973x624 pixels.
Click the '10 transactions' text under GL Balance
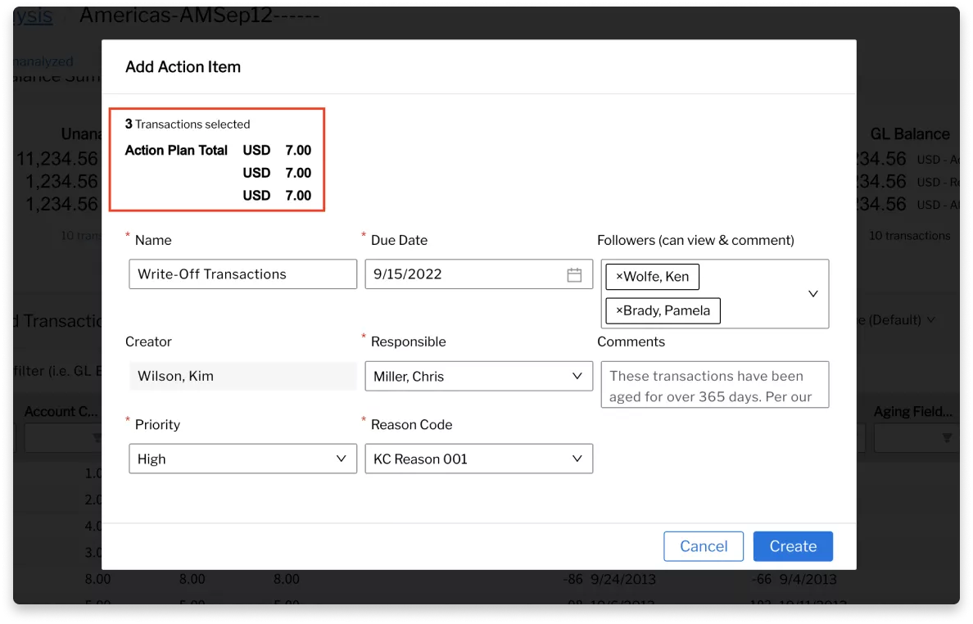909,236
